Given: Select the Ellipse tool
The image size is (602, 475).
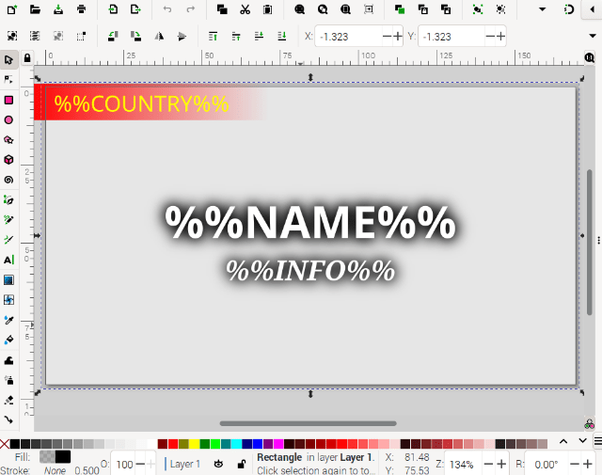Looking at the screenshot, I should pos(8,120).
